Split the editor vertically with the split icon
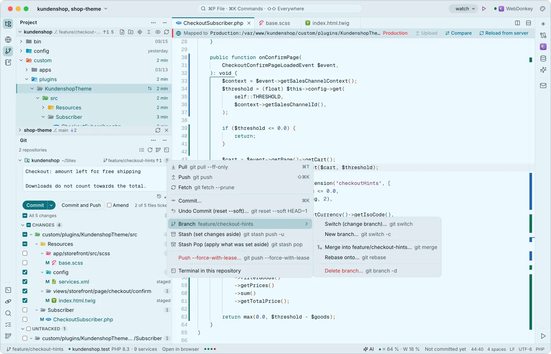This screenshot has width=551, height=354. pos(518,23)
